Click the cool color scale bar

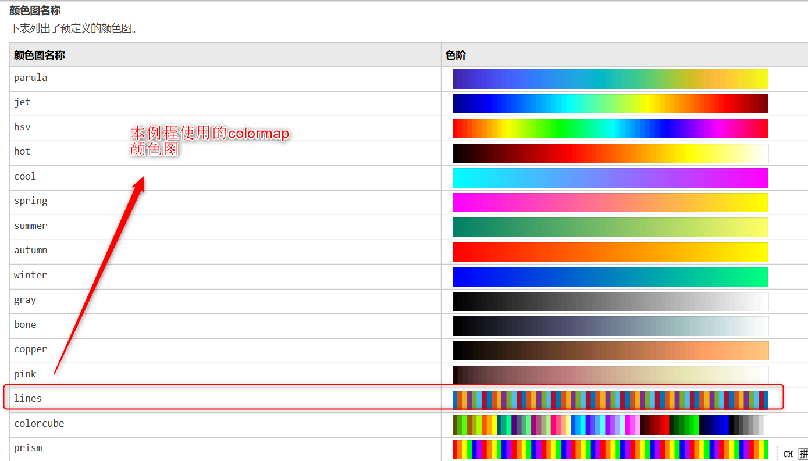coord(610,178)
